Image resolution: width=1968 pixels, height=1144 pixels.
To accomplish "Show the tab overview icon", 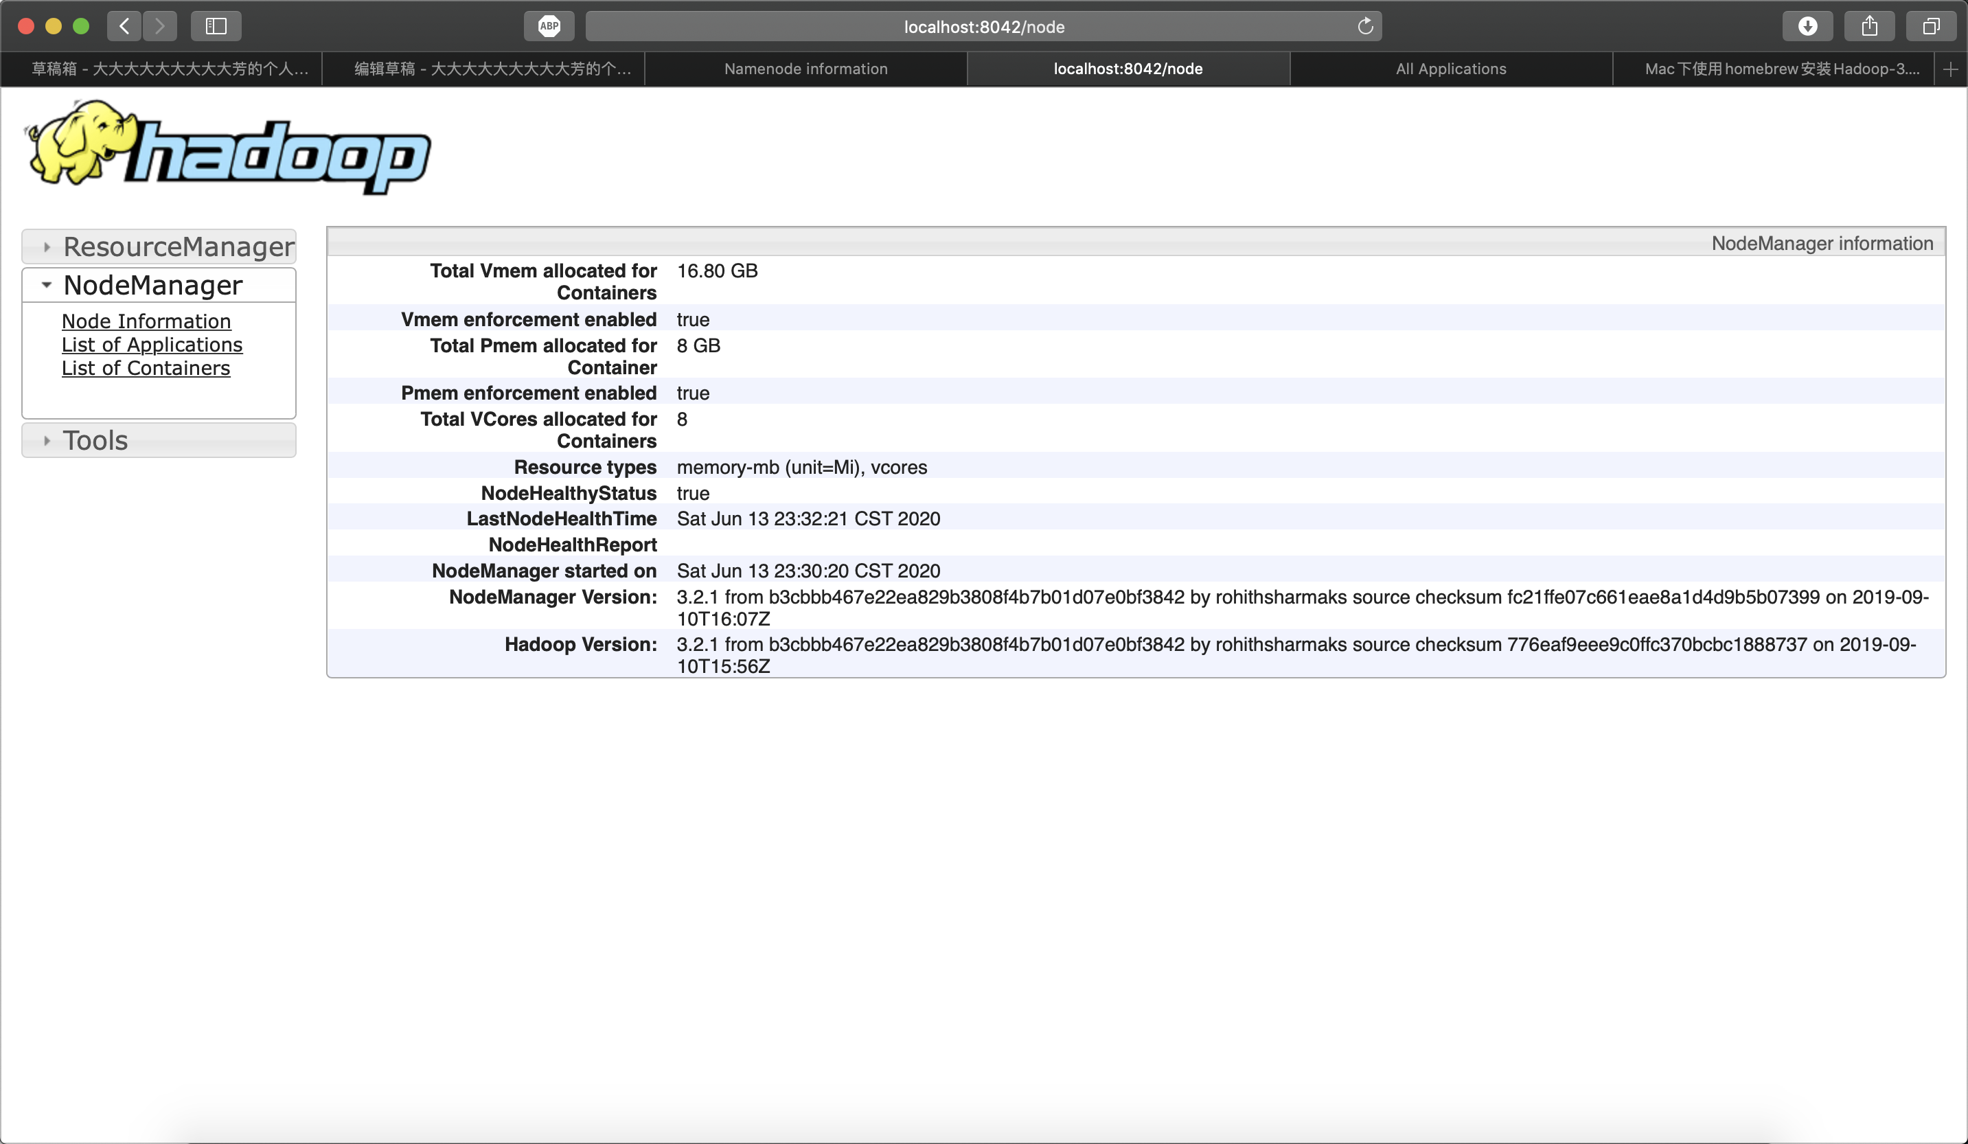I will (x=1930, y=27).
